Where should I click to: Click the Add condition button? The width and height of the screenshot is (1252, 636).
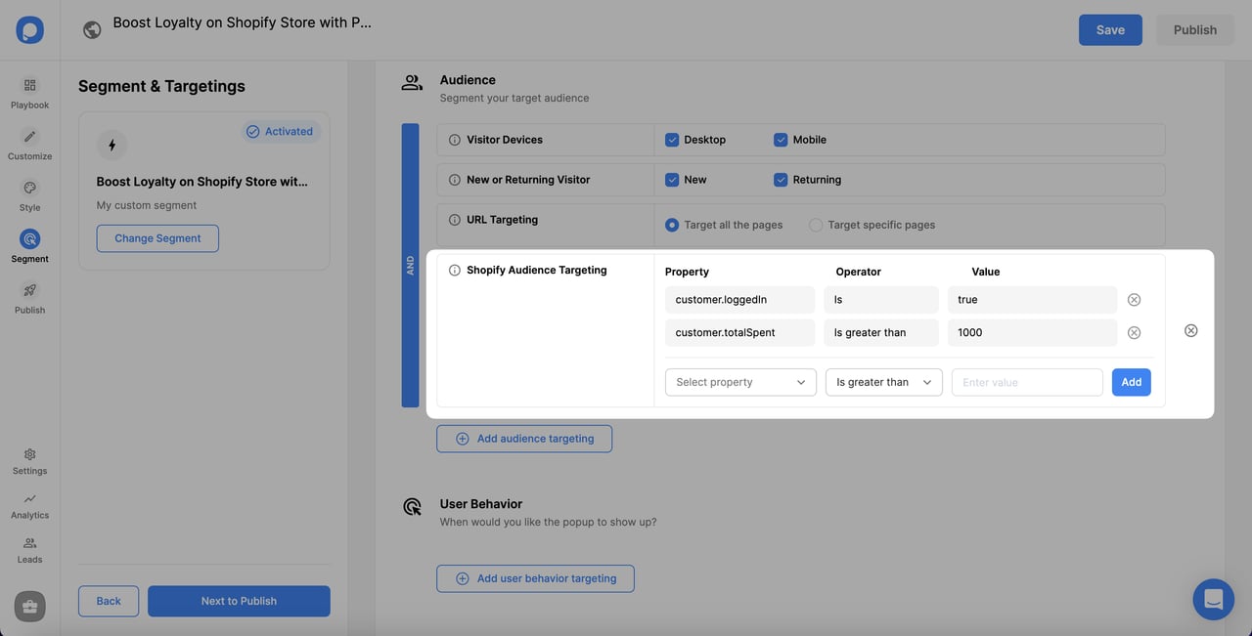click(1132, 382)
